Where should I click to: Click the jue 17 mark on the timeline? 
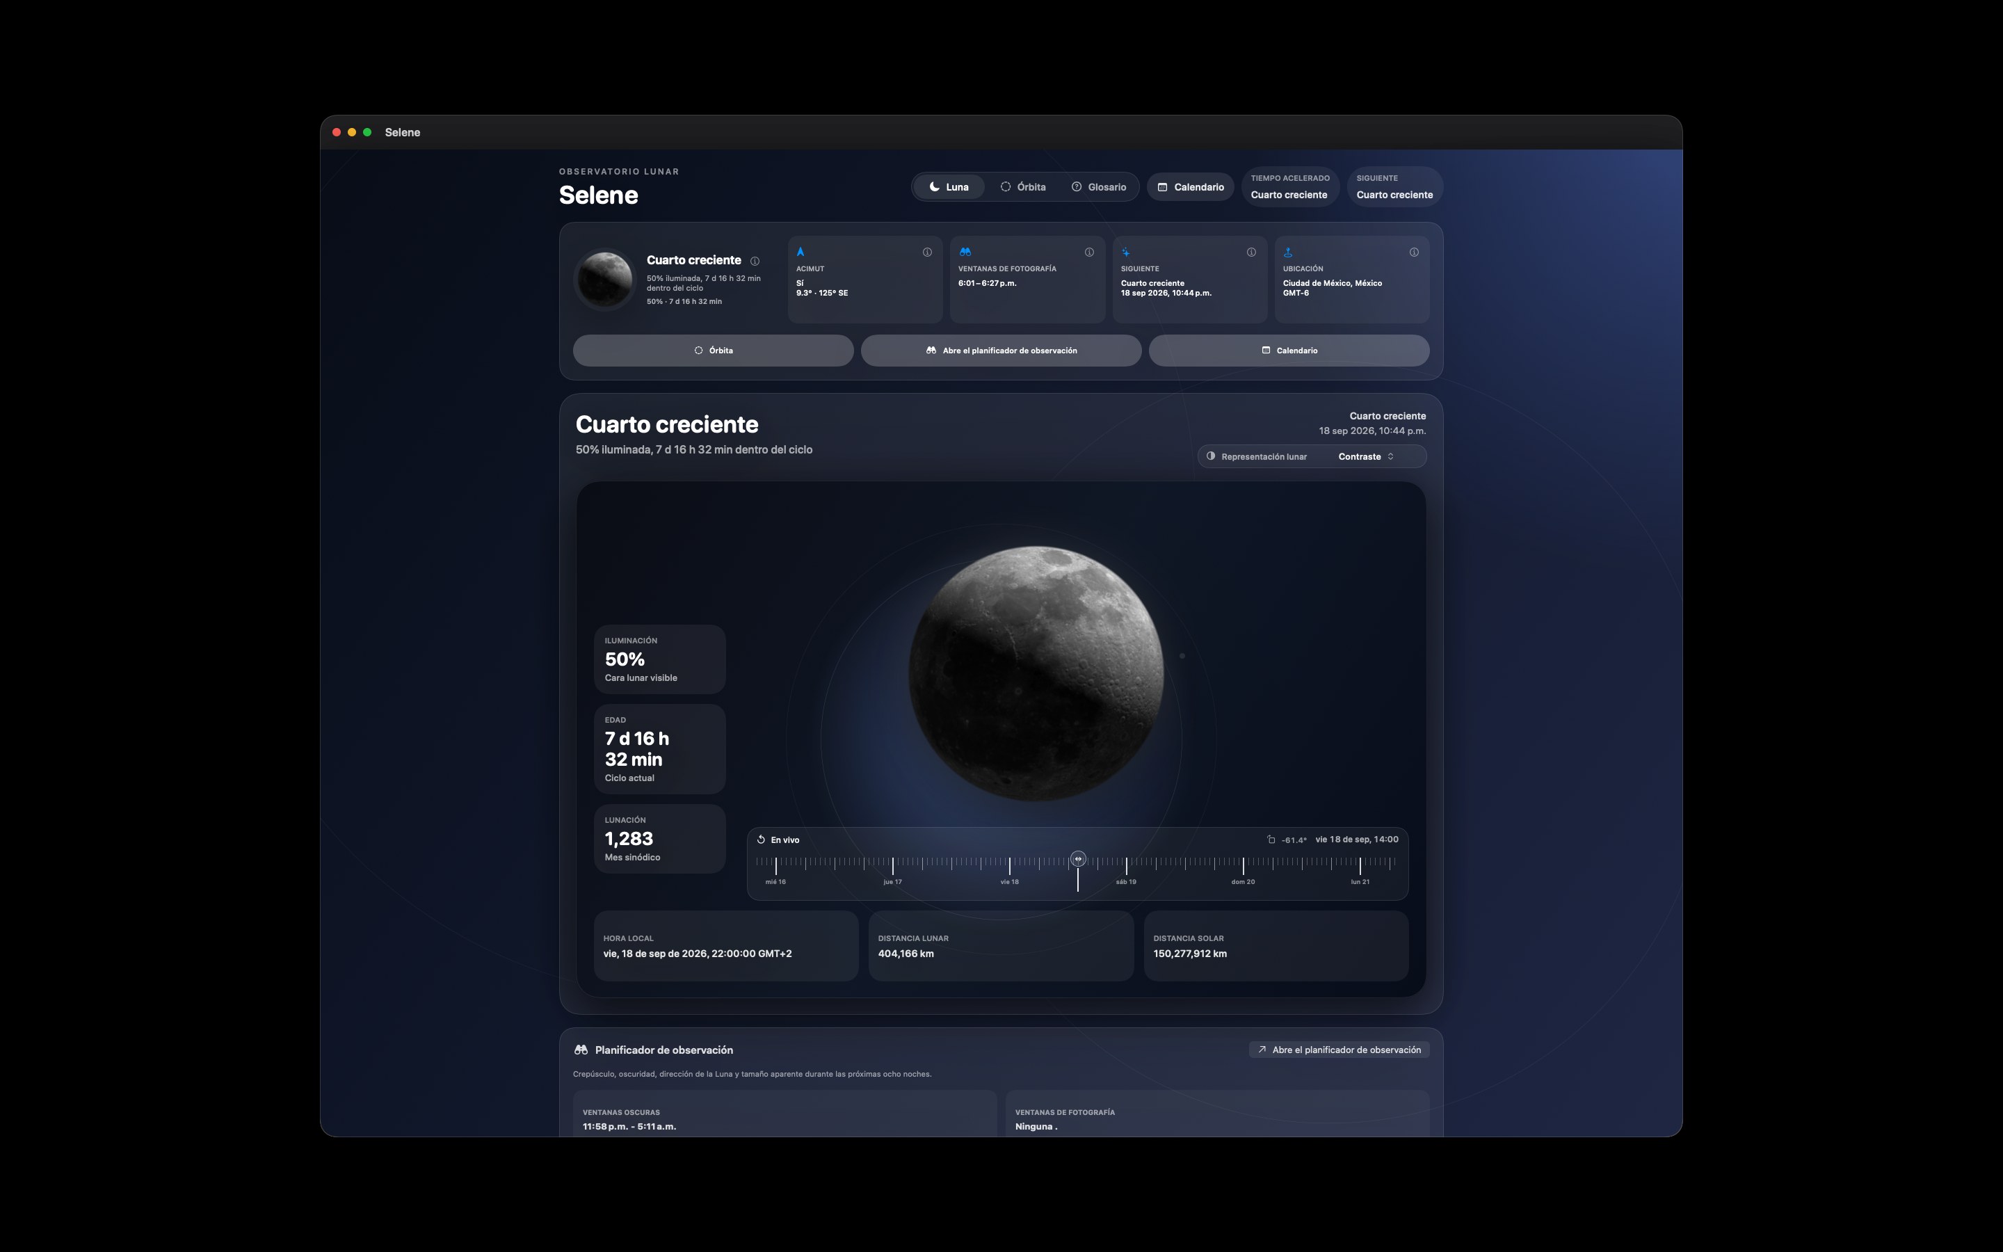coord(892,882)
